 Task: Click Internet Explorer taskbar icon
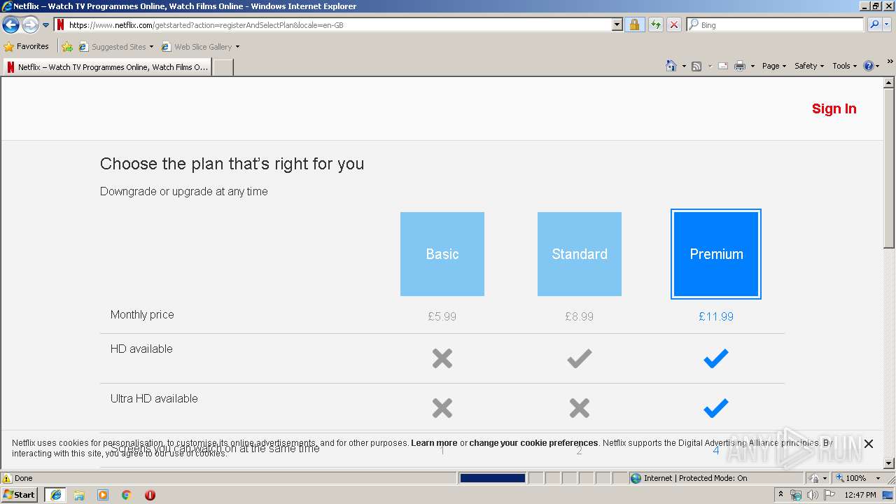[x=55, y=495]
